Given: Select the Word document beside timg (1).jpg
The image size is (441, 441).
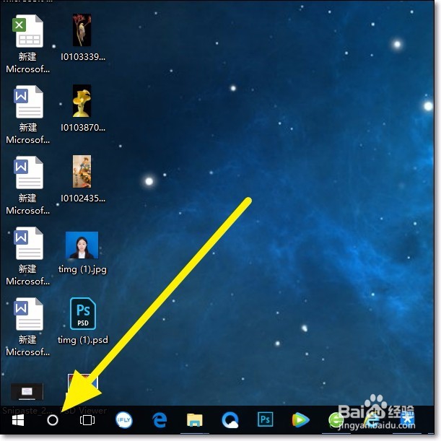Looking at the screenshot, I should (27, 256).
